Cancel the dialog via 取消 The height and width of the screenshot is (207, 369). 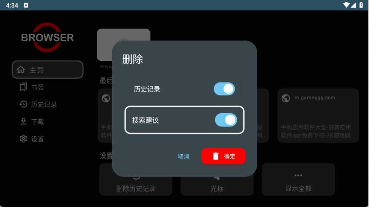tap(183, 156)
